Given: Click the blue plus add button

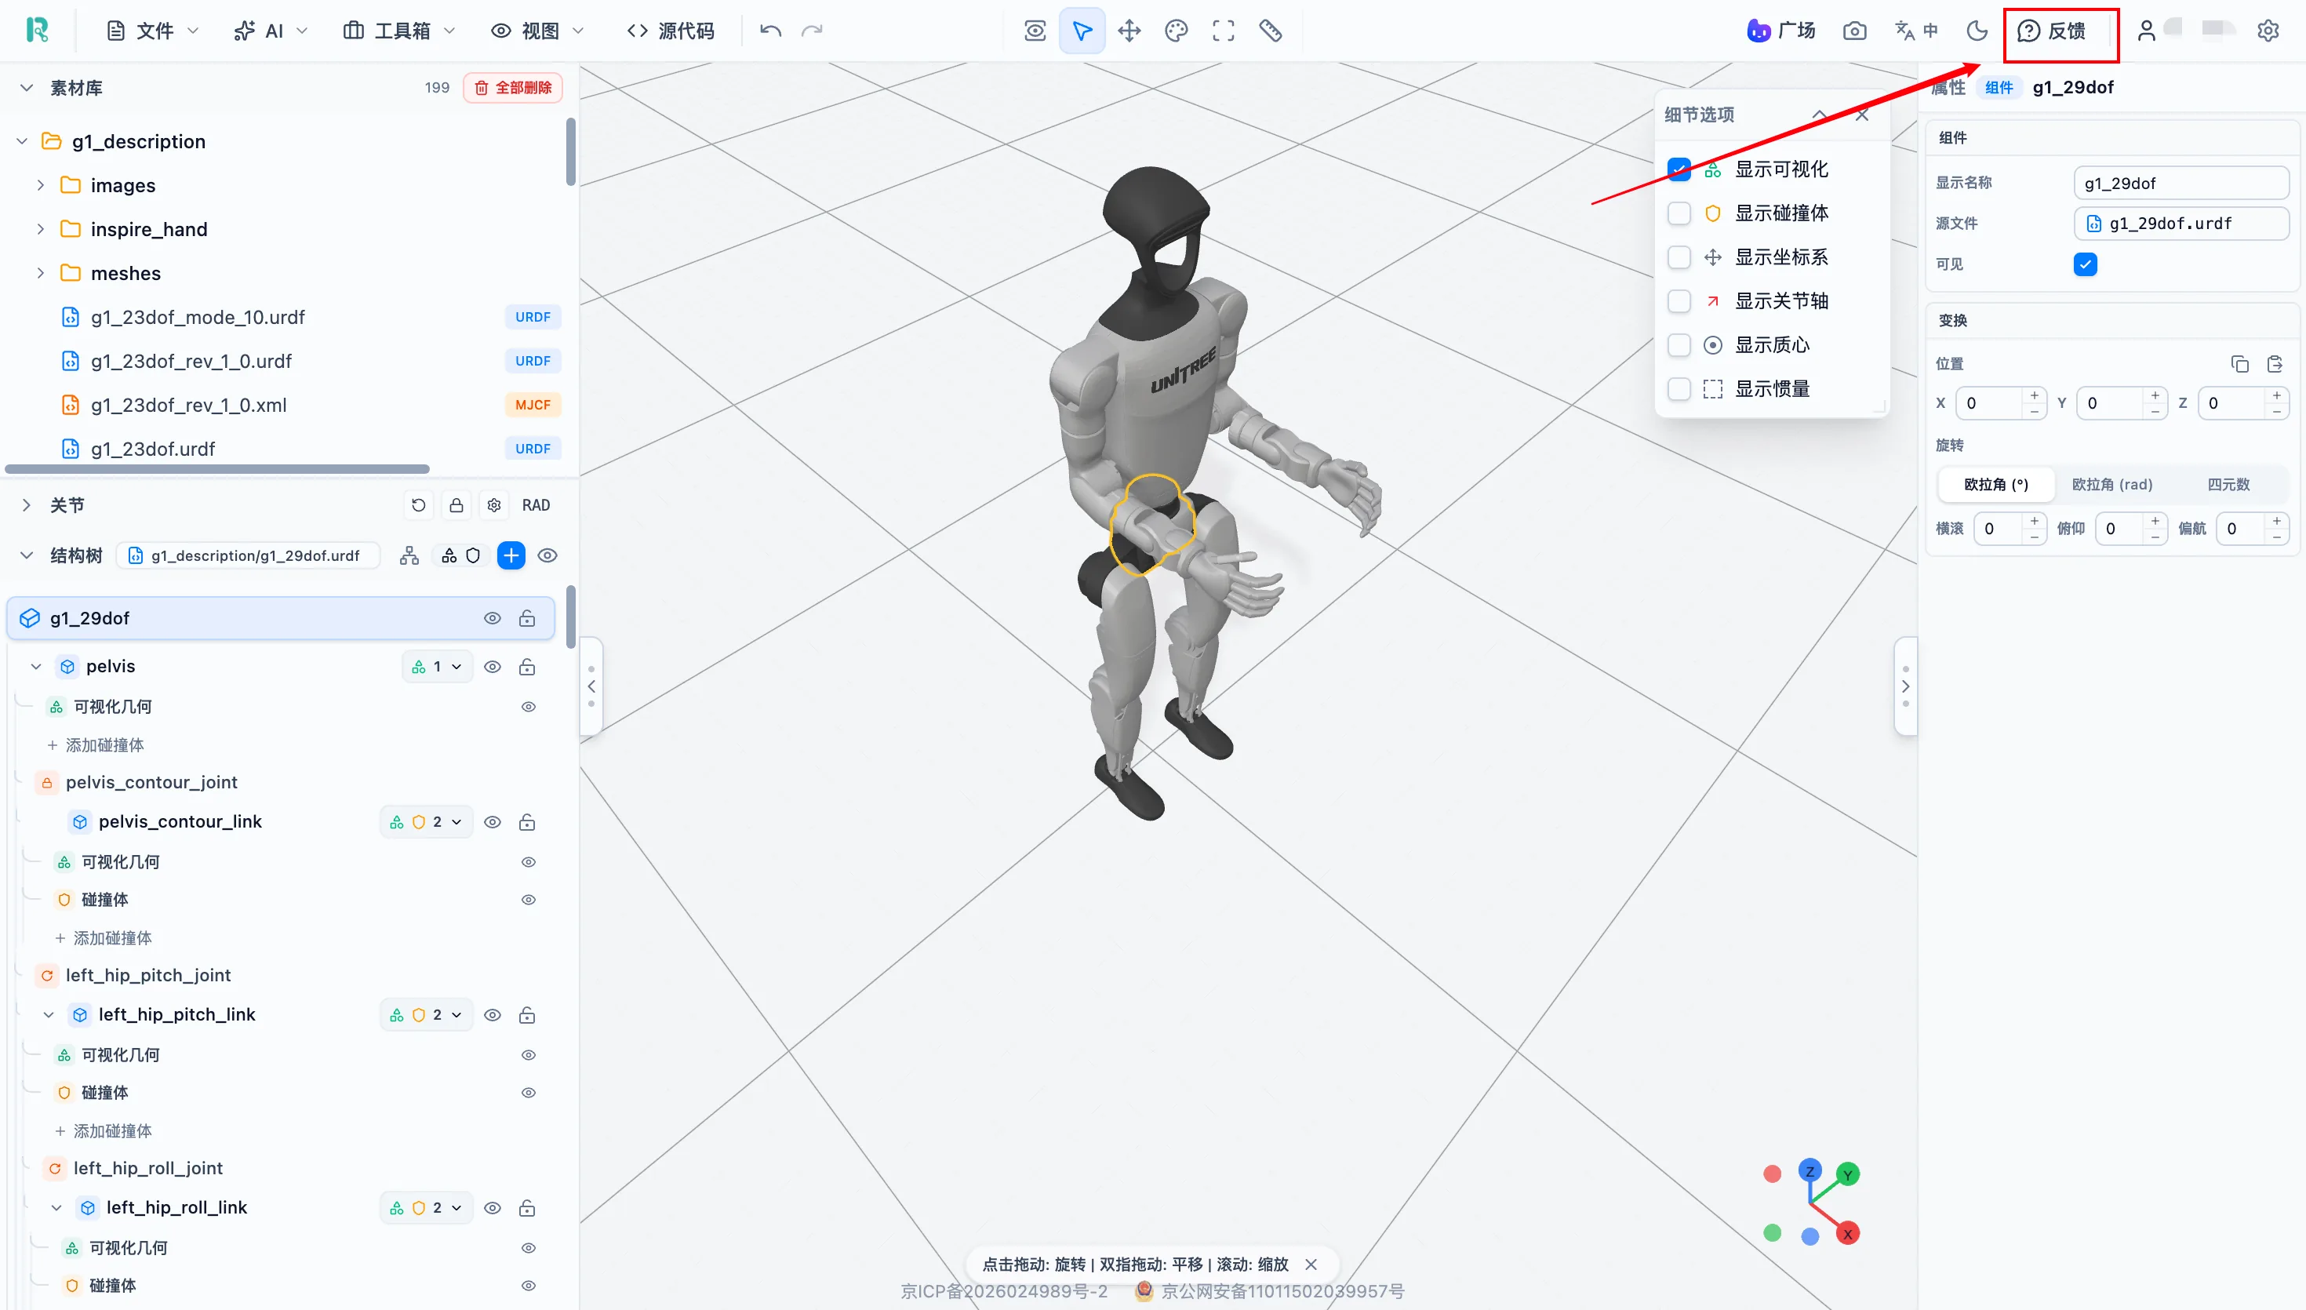Looking at the screenshot, I should click(x=511, y=555).
